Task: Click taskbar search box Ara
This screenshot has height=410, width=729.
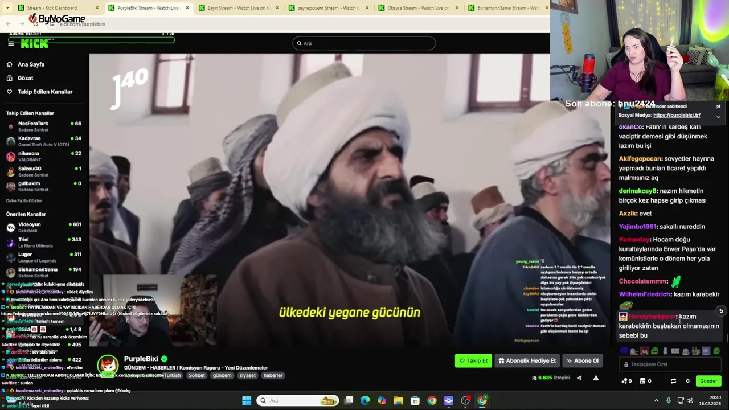Action: [x=297, y=400]
